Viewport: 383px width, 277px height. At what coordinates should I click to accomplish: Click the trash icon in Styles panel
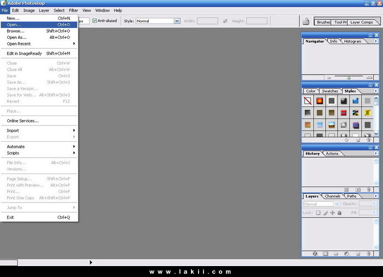pos(369,140)
